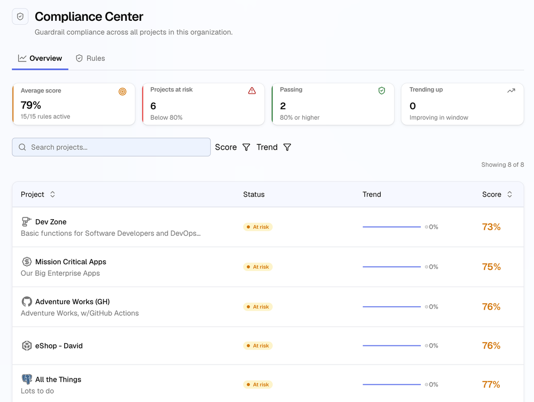534x402 pixels.
Task: Click the Mission Critical Apps dollar icon
Action: coord(27,261)
